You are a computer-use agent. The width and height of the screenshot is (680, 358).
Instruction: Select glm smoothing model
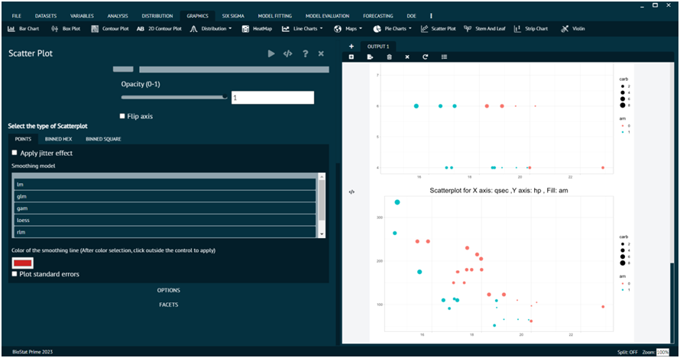165,196
